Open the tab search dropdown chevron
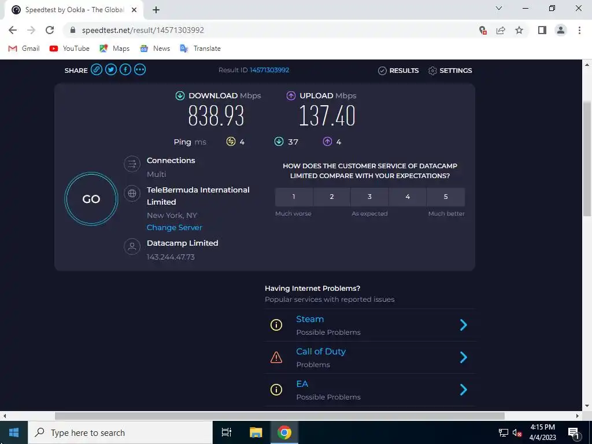Image resolution: width=592 pixels, height=444 pixels. tap(499, 8)
